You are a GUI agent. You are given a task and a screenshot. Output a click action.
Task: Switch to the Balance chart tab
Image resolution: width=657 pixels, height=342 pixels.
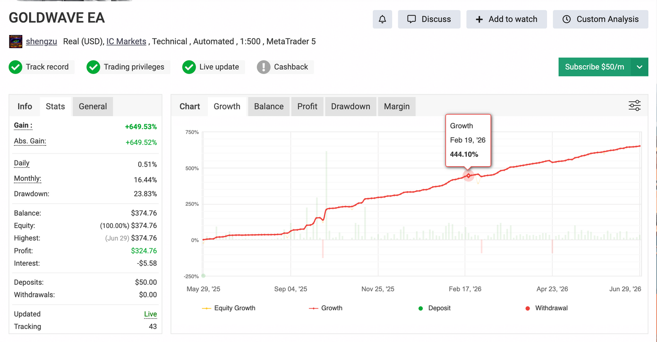tap(269, 106)
